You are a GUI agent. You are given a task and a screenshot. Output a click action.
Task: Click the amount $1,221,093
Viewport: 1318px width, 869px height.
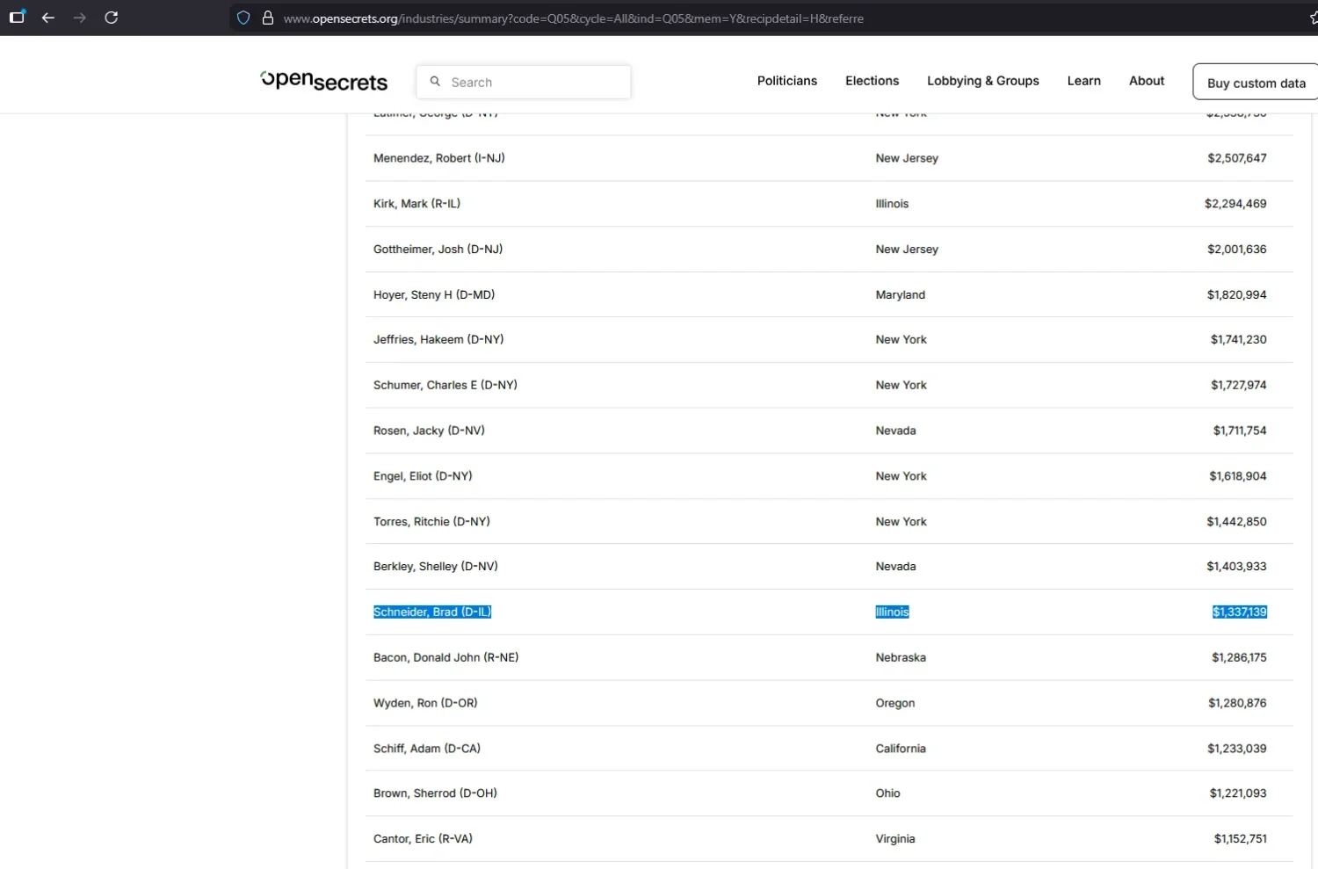[1238, 793]
